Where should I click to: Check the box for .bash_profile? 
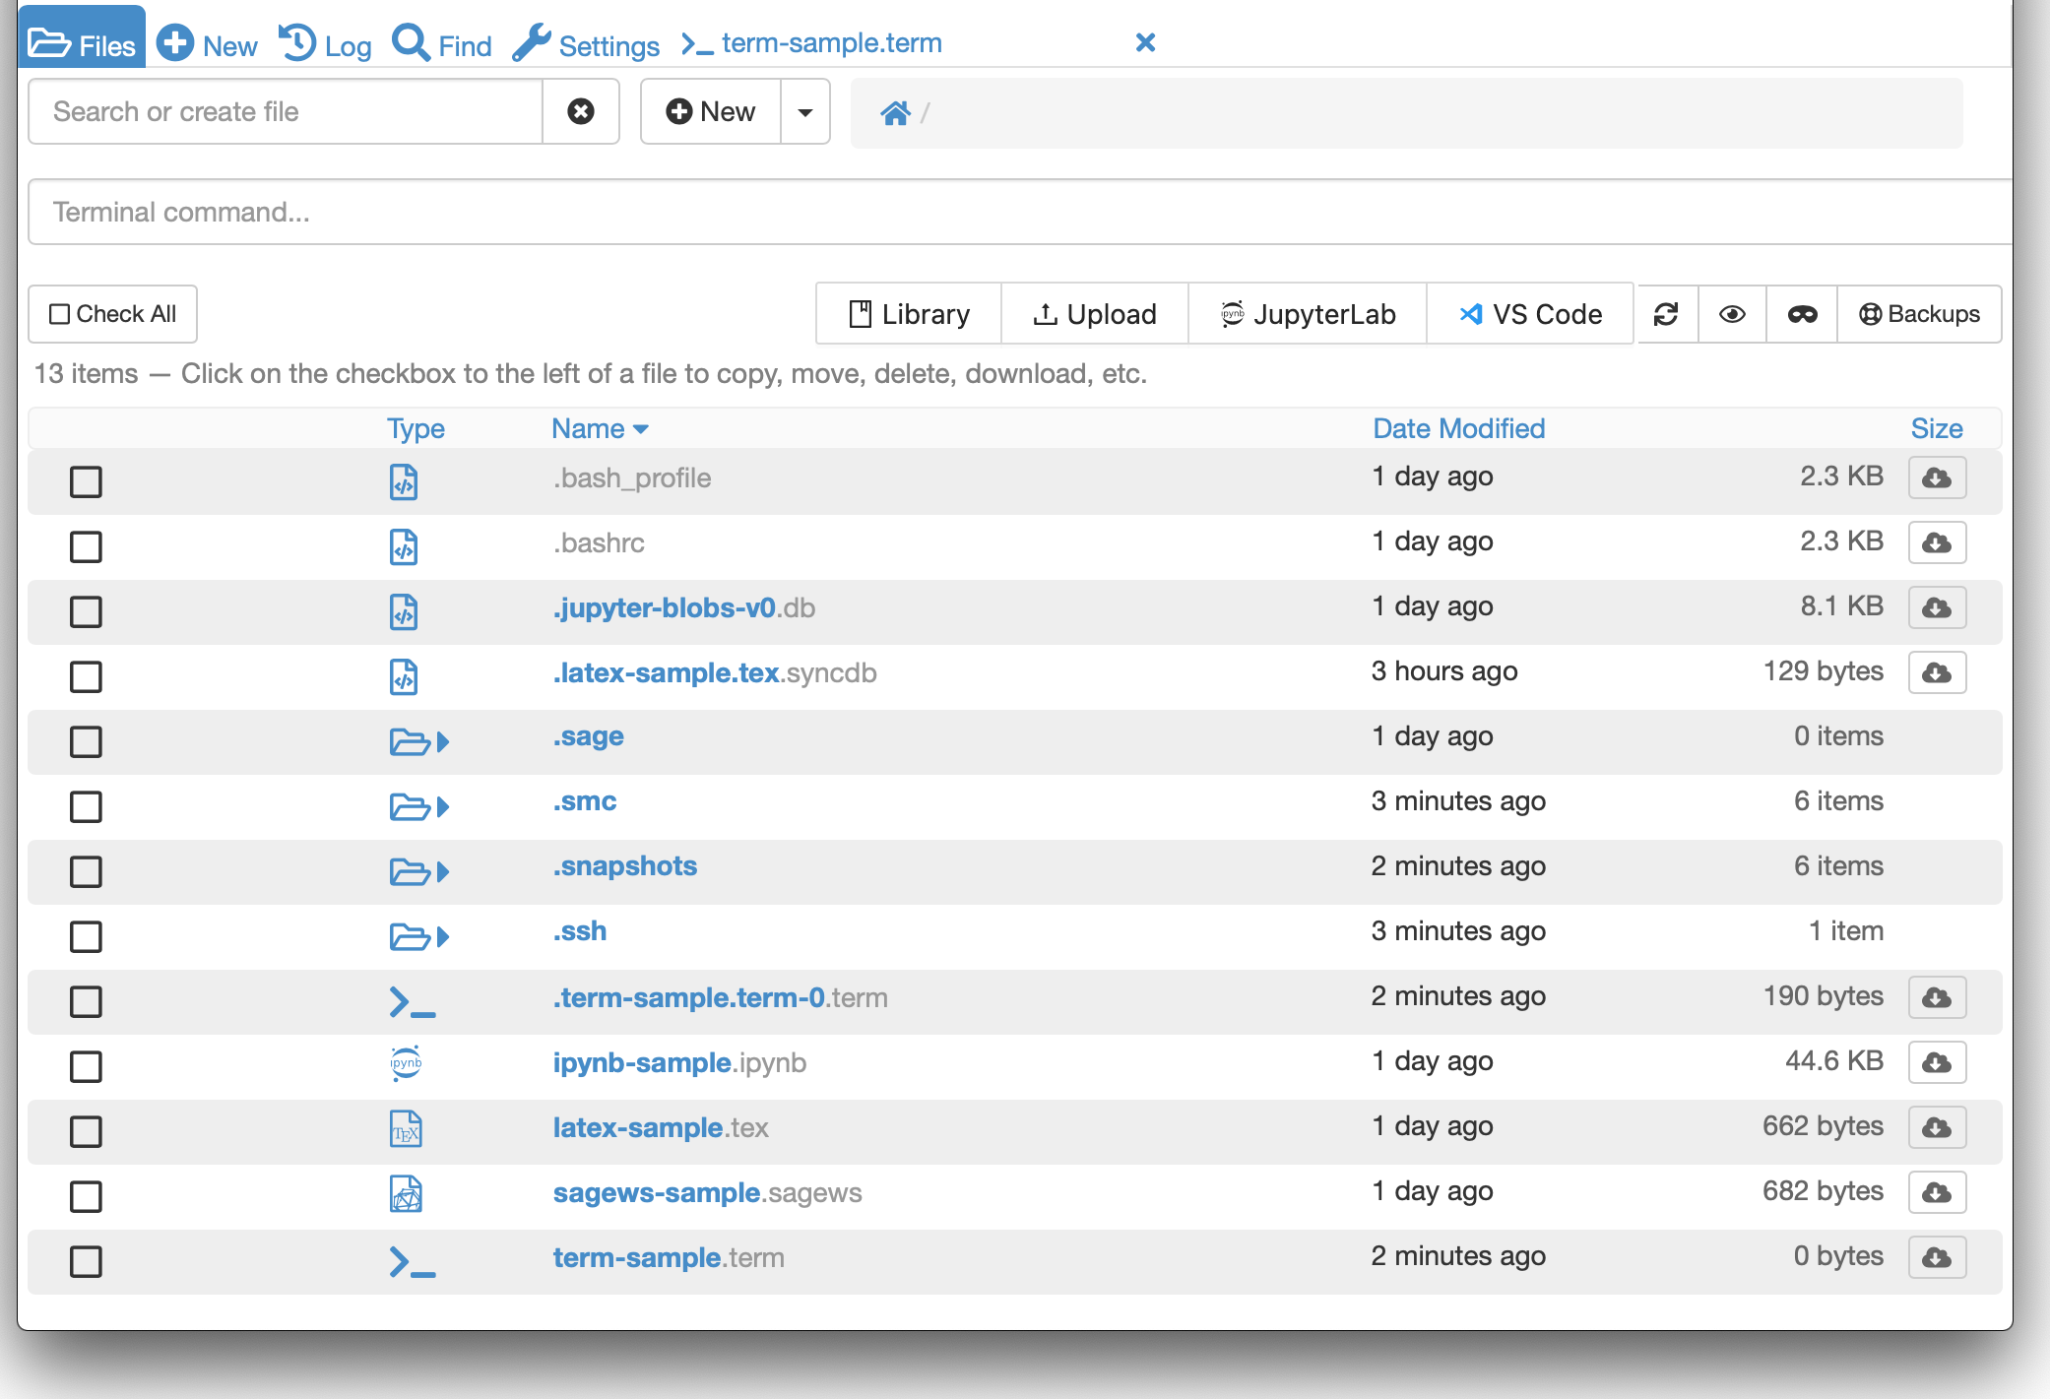[86, 481]
